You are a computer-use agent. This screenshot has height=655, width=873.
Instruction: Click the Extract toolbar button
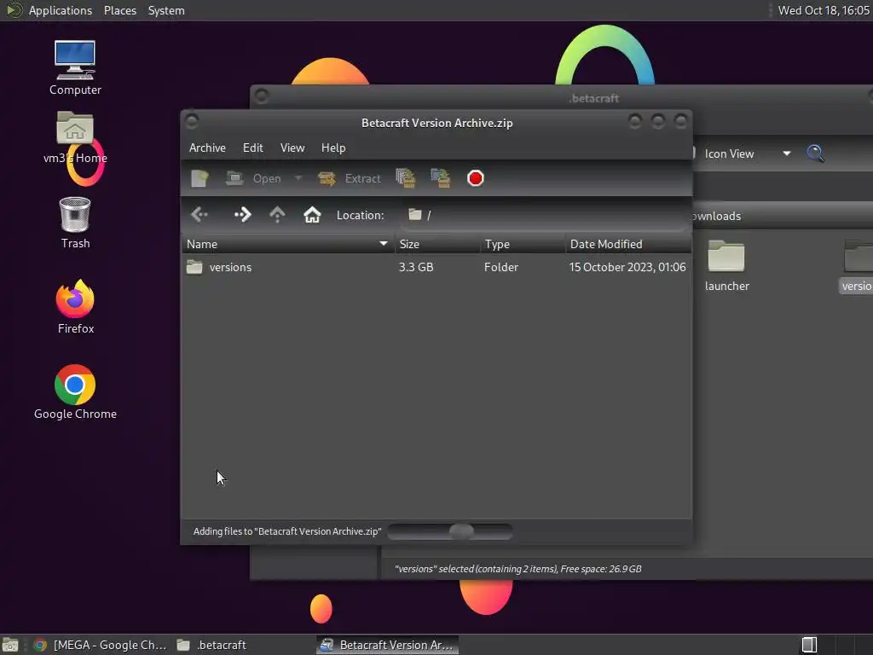click(350, 178)
